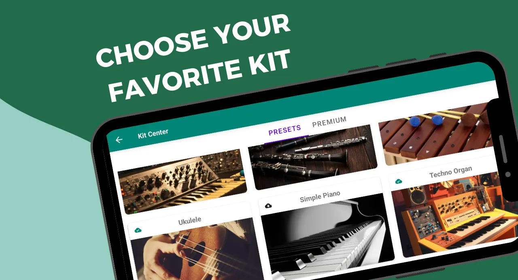The height and width of the screenshot is (280, 518).
Task: Open the black-and-white piano keys photo
Action: [328, 236]
